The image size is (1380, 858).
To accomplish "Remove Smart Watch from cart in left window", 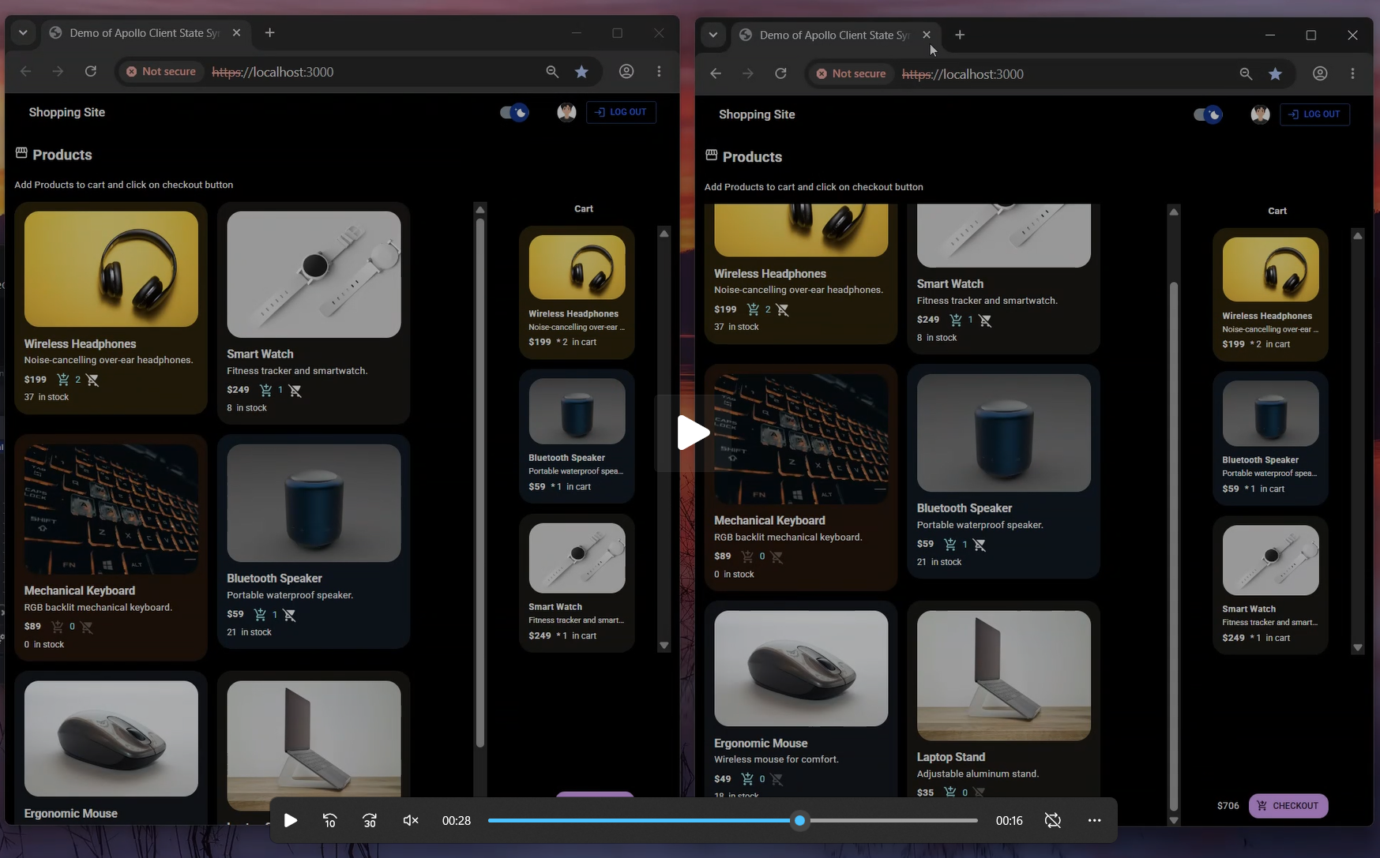I will click(295, 390).
